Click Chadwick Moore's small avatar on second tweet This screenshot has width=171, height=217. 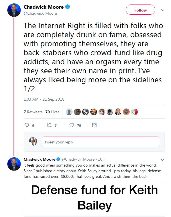pyautogui.click(x=14, y=163)
